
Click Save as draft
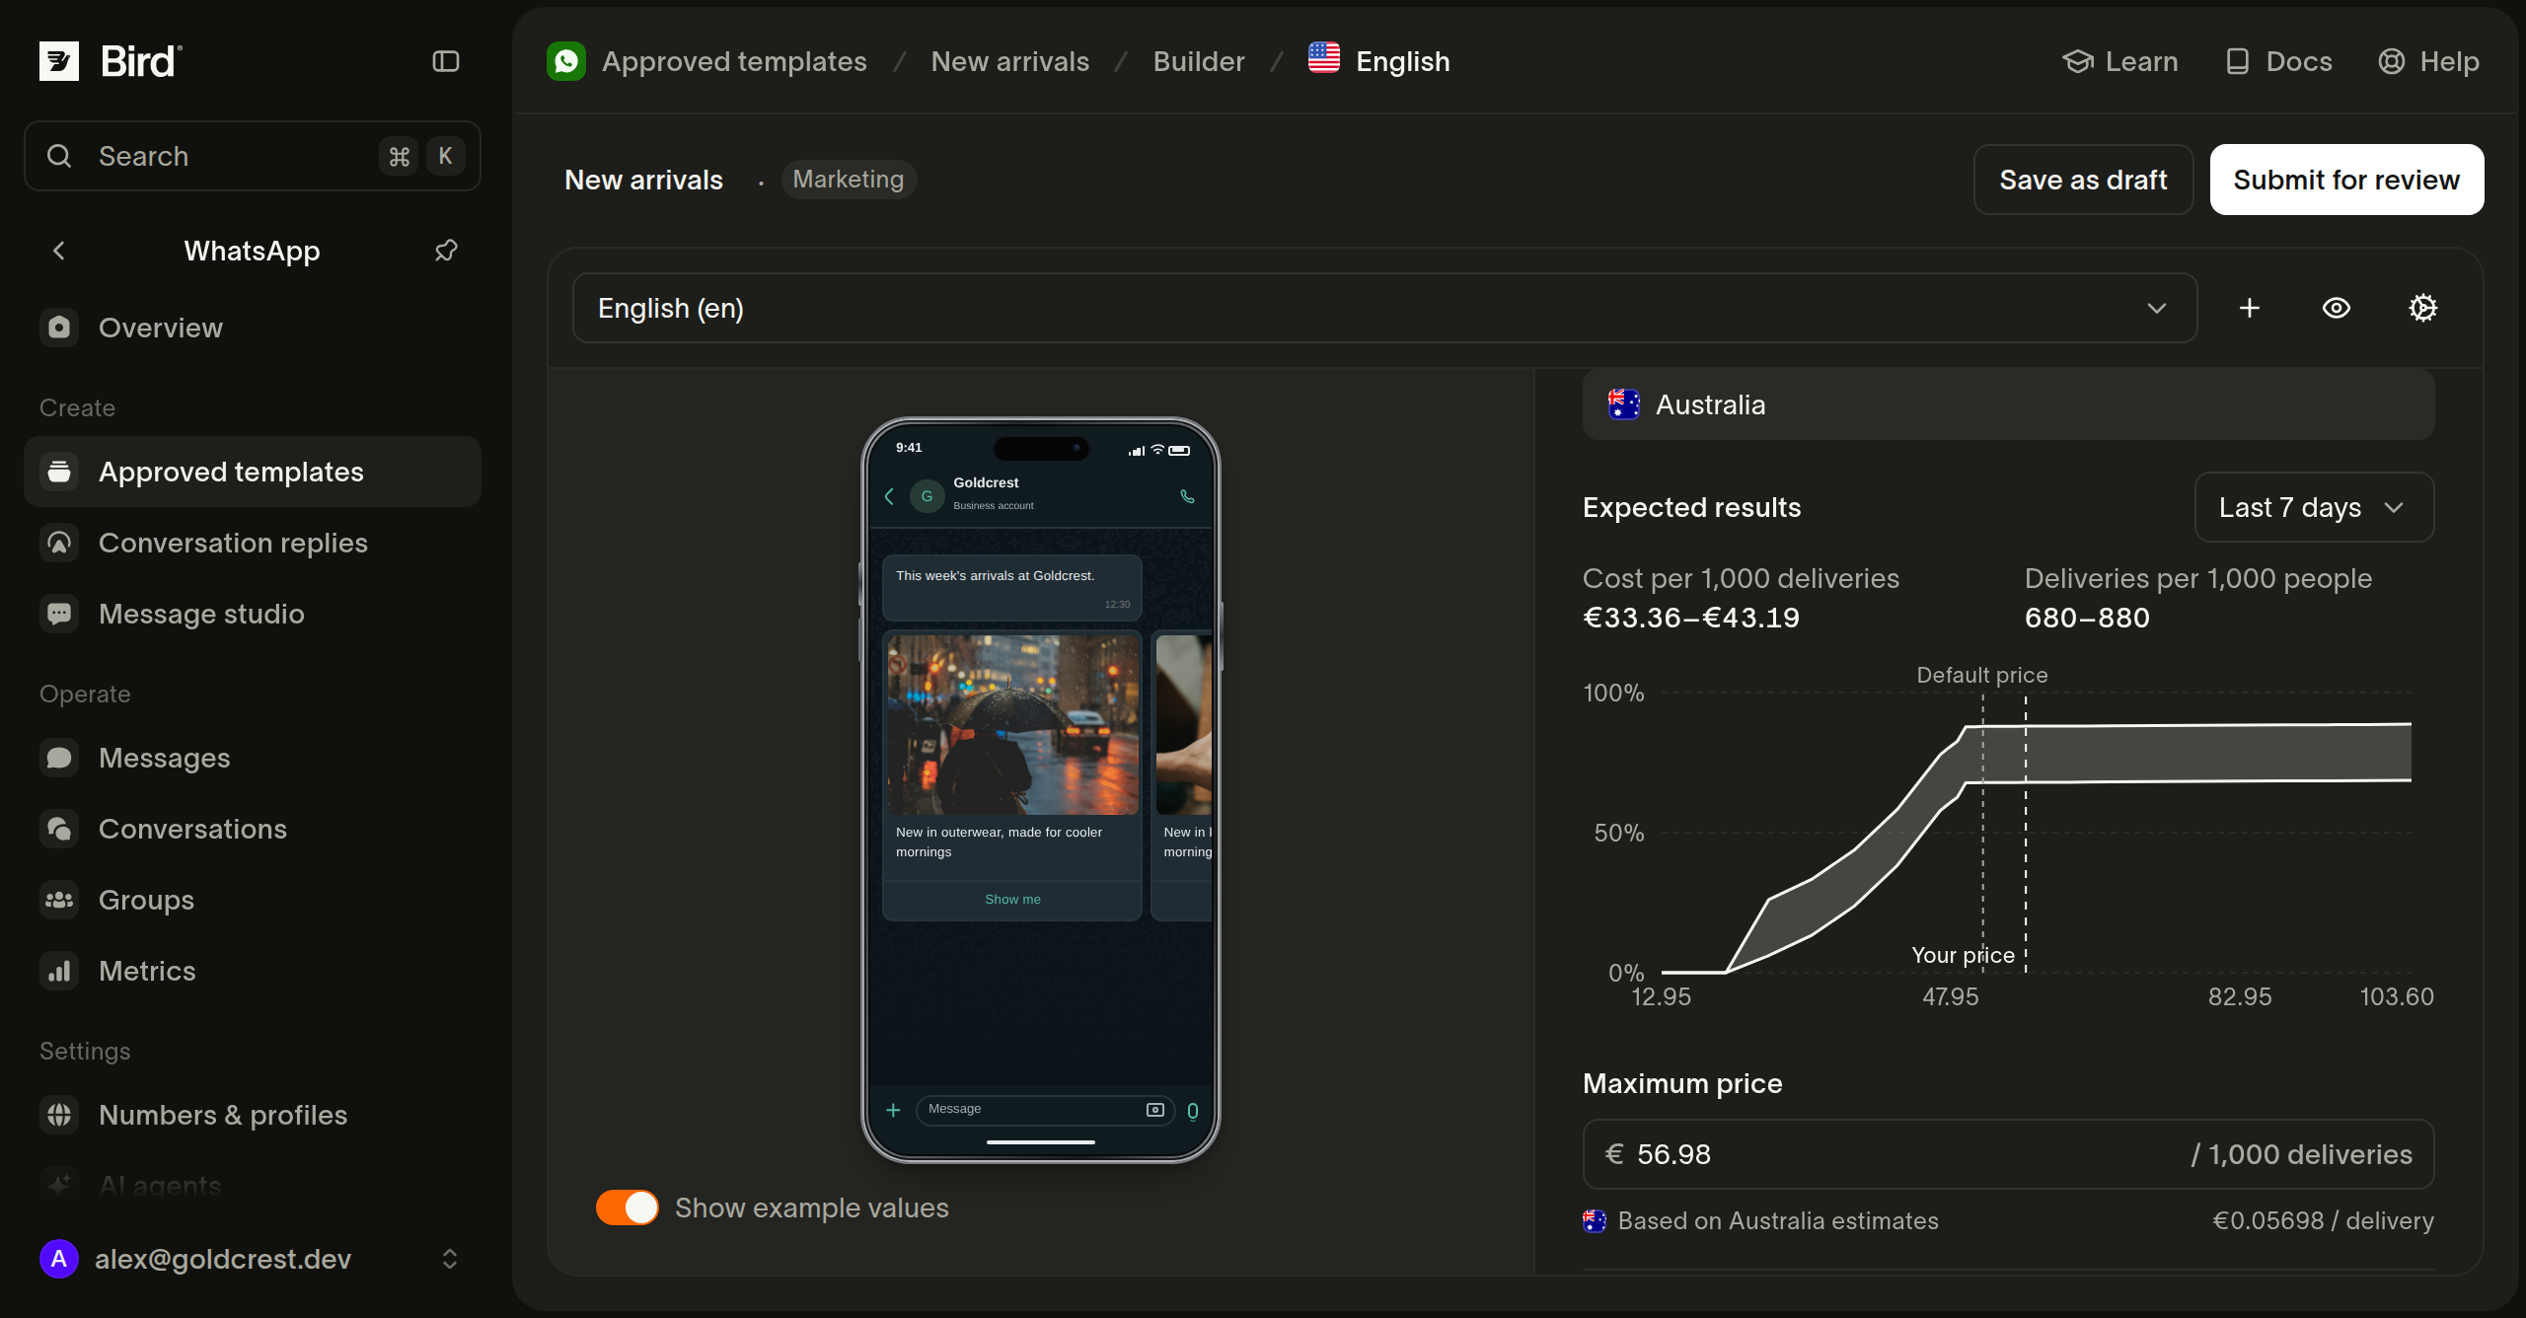coord(2083,180)
